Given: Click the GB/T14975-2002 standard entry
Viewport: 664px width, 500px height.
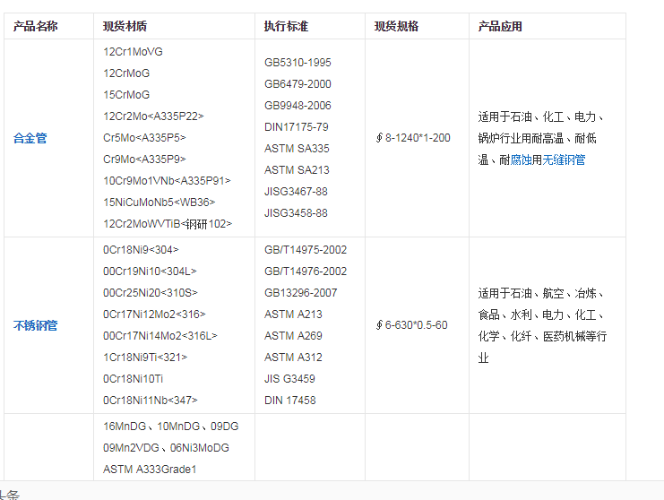Looking at the screenshot, I should tap(306, 250).
